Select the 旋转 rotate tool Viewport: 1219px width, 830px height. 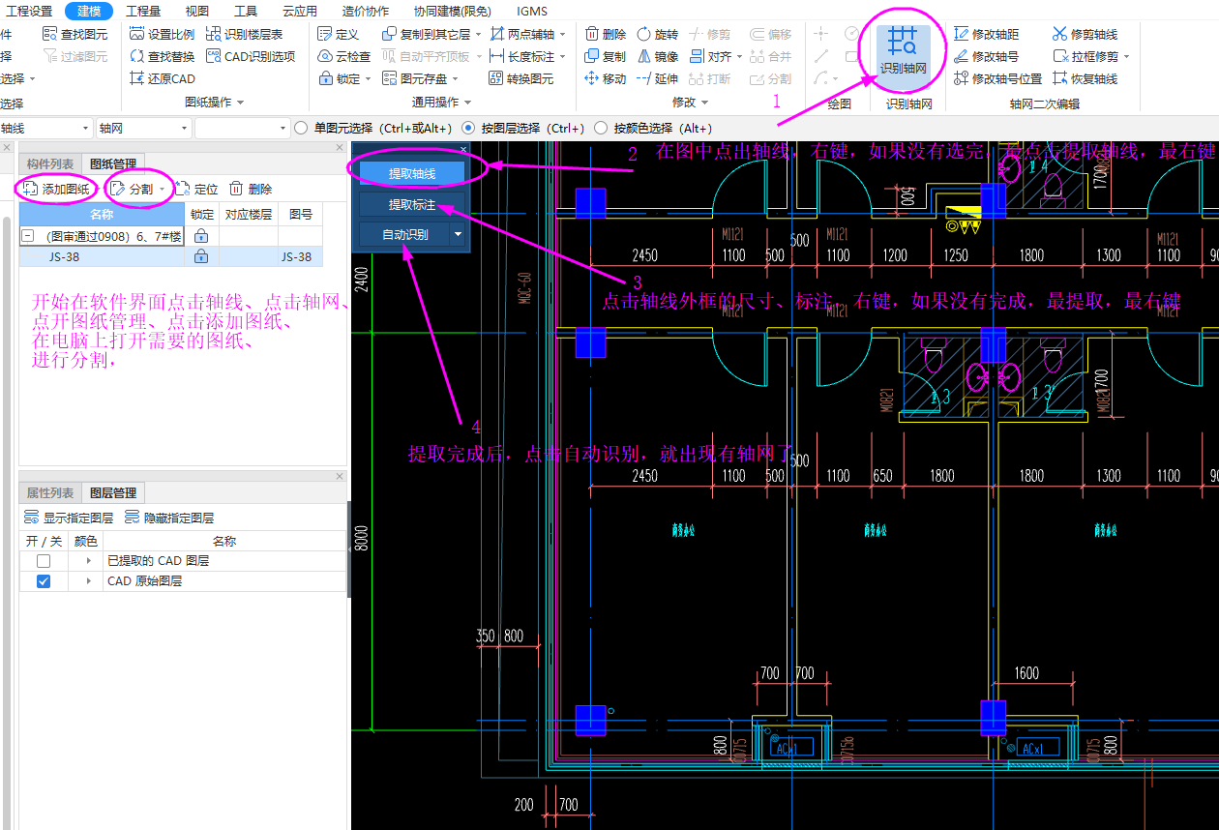657,34
